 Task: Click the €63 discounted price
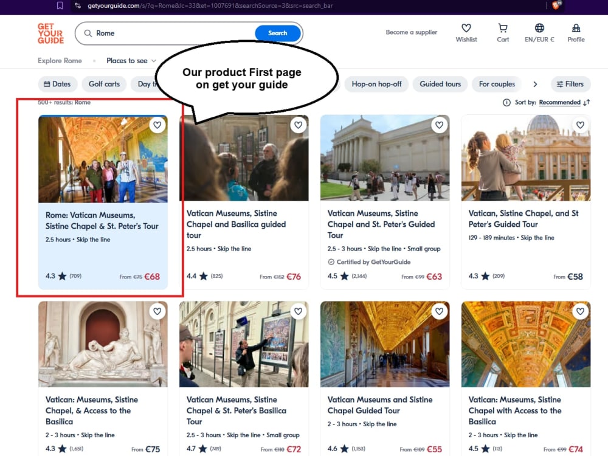click(434, 277)
